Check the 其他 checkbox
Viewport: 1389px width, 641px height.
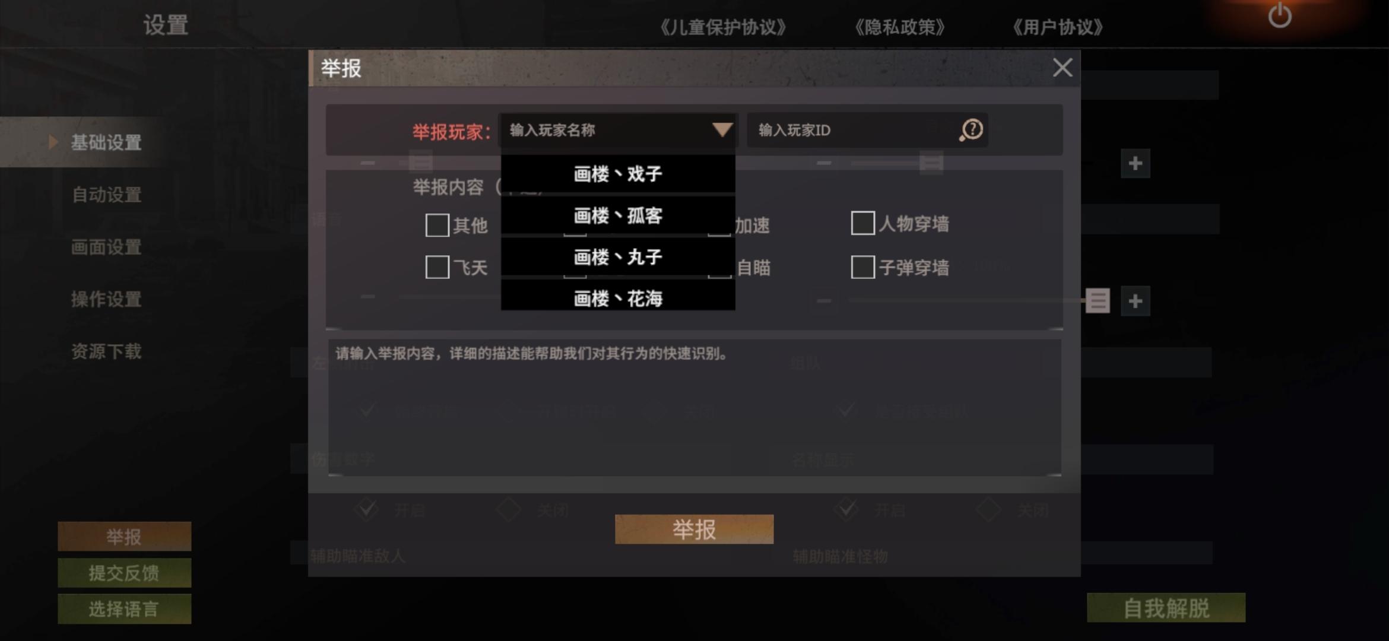[x=437, y=225]
